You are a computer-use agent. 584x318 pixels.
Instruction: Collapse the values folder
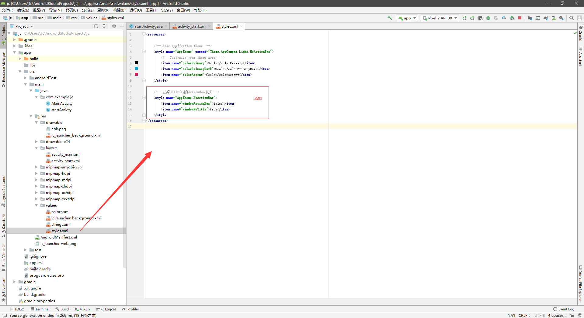[x=36, y=205]
